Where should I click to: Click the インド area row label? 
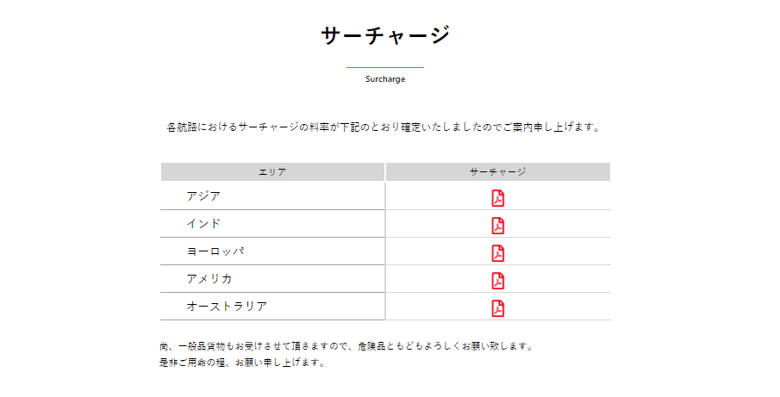coord(203,224)
